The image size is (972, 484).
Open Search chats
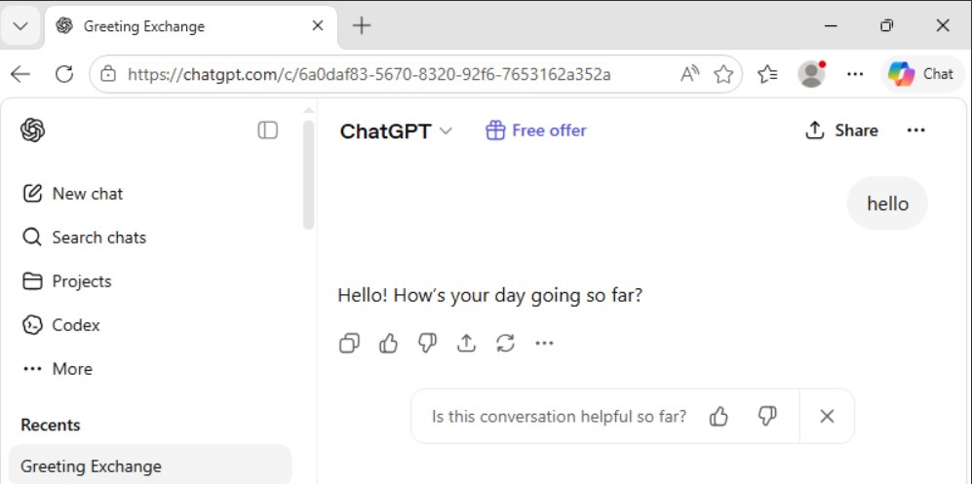pos(84,238)
